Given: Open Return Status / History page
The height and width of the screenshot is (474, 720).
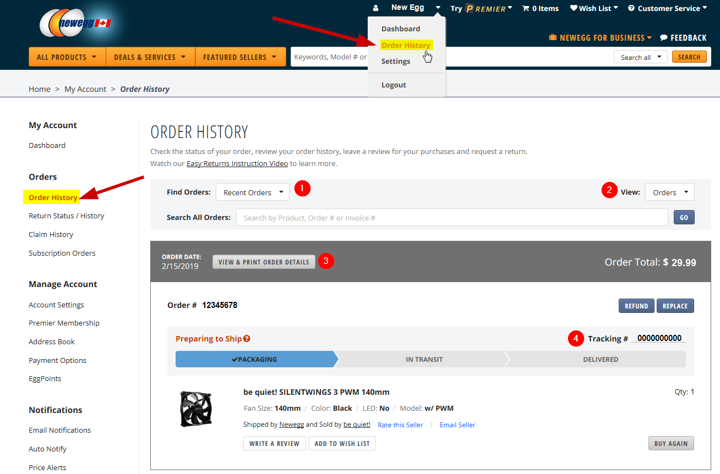Looking at the screenshot, I should 67,216.
